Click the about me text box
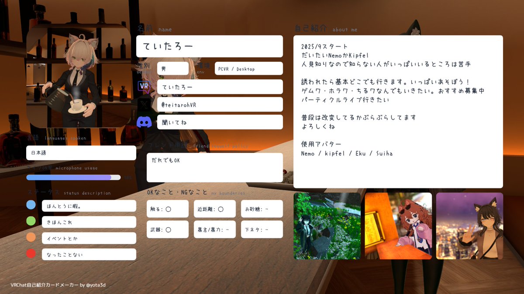The width and height of the screenshot is (524, 294). pyautogui.click(x=398, y=112)
